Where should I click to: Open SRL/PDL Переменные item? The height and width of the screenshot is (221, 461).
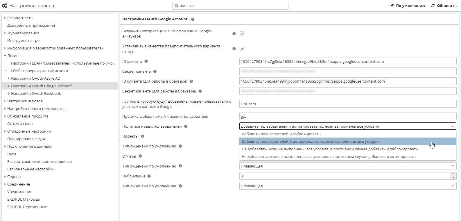coord(27,207)
